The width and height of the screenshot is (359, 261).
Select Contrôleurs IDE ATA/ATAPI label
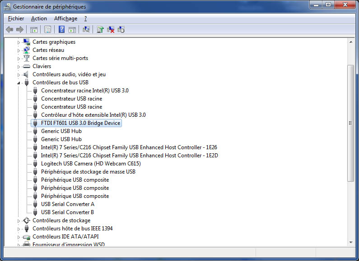pos(66,237)
